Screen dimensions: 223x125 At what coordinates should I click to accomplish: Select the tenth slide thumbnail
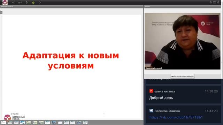60,123
